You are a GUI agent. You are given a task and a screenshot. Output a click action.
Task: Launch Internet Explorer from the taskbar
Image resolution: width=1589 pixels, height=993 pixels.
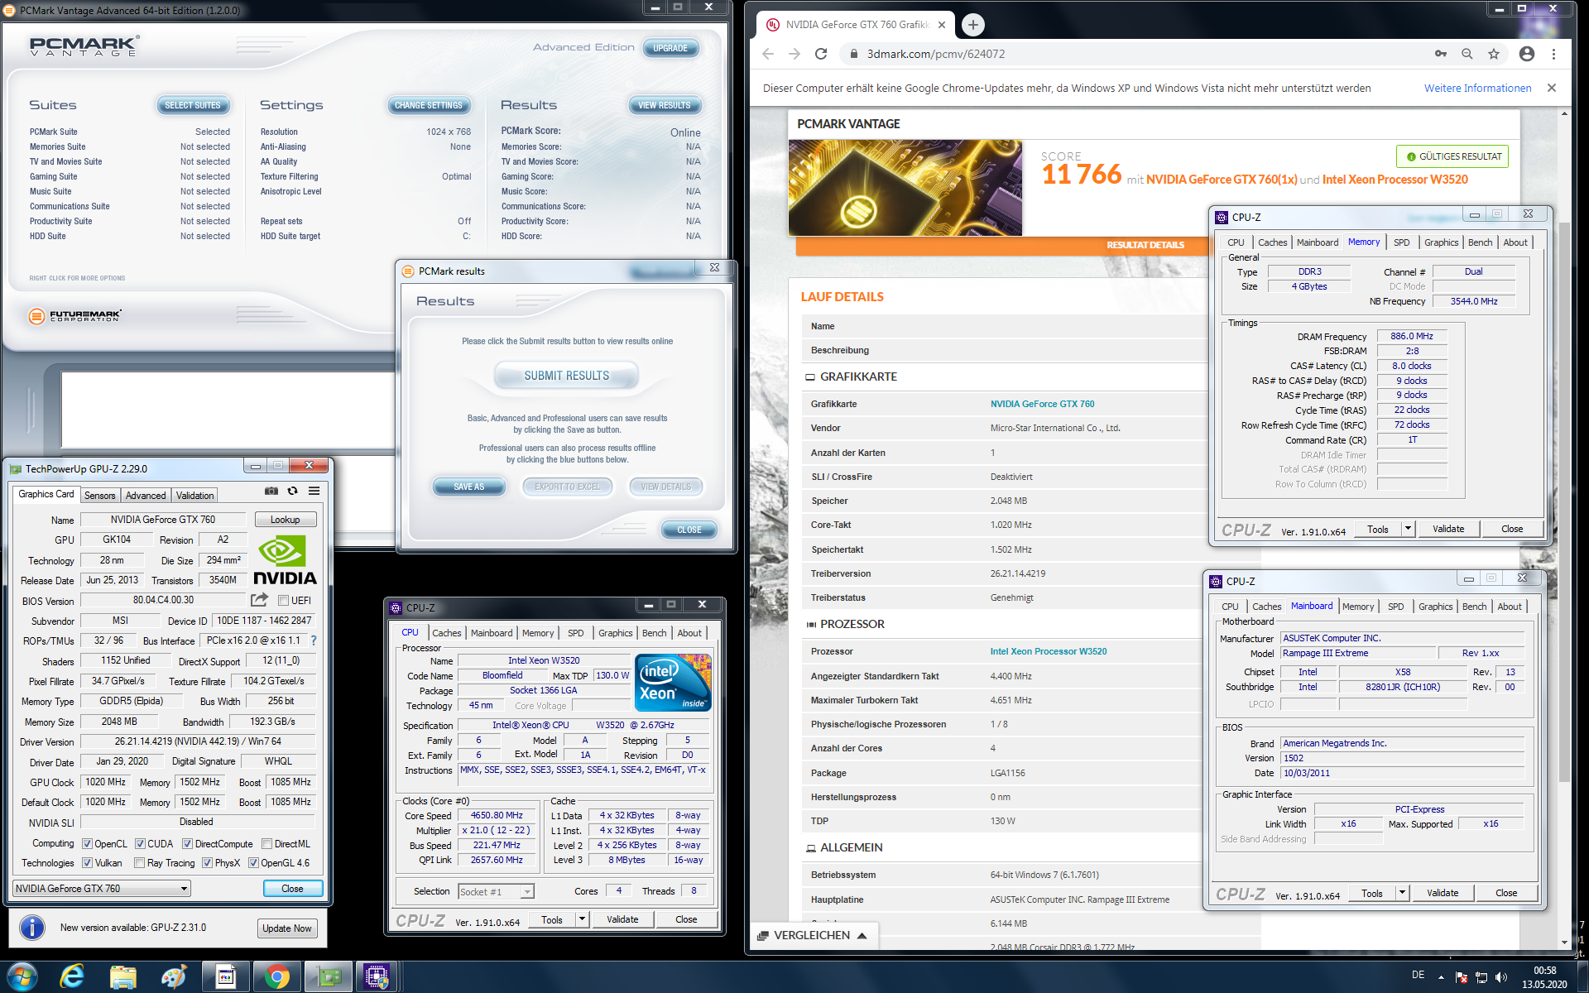click(72, 977)
